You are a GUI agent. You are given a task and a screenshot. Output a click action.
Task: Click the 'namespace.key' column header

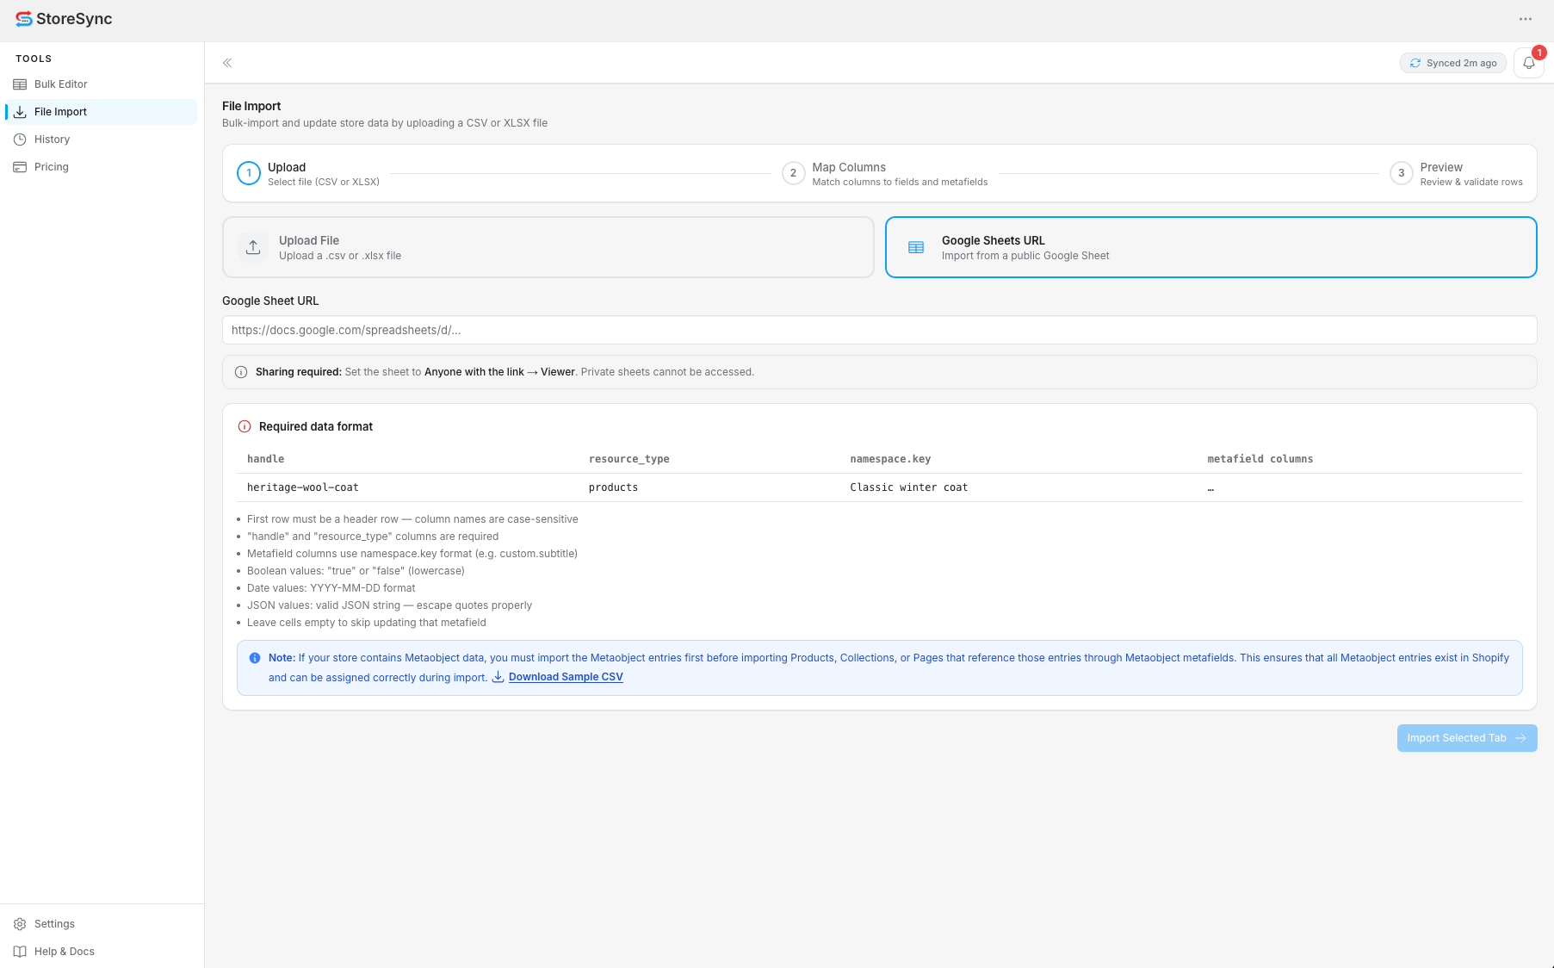890,459
